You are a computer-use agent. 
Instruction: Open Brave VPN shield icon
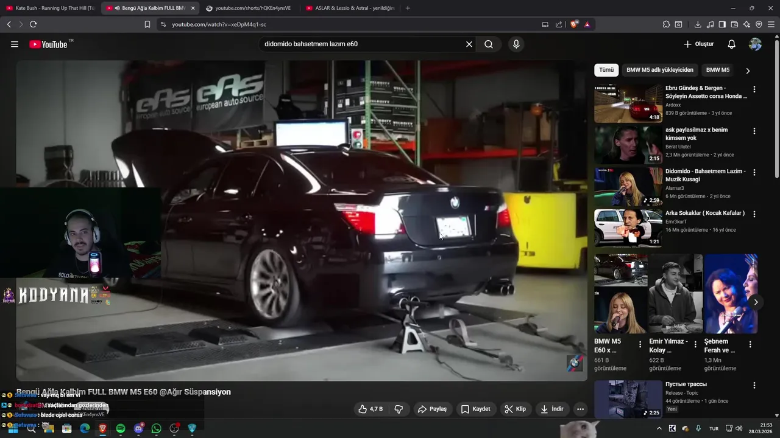[759, 24]
